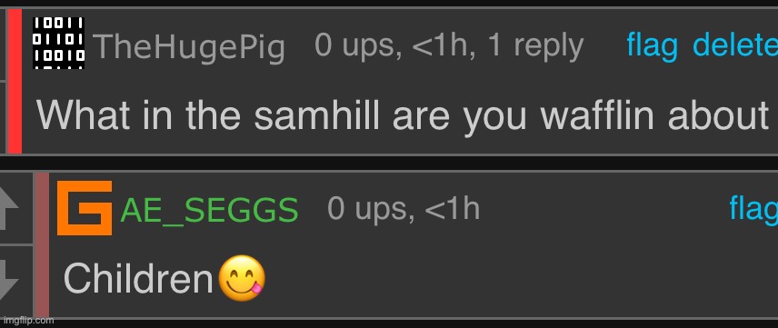Select the 'What in the samhill' comment text
The image size is (778, 328).
403,116
